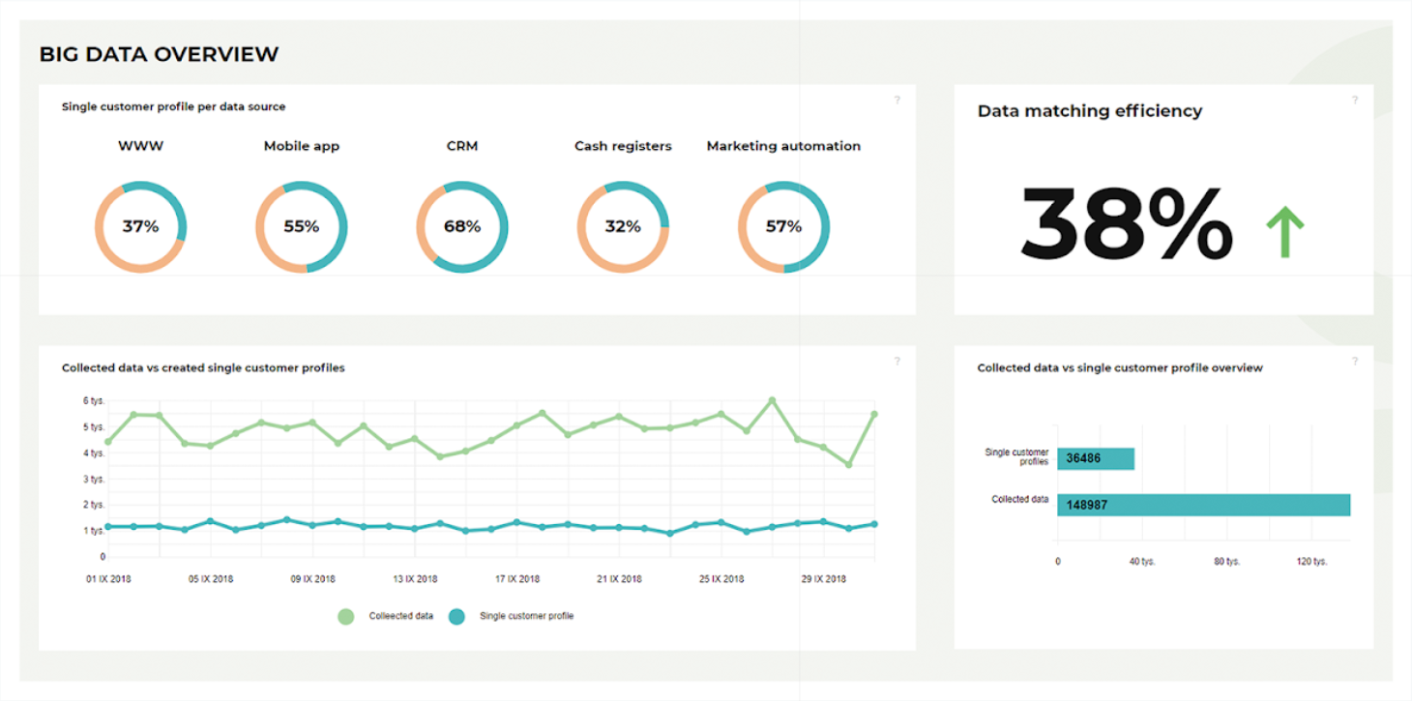The width and height of the screenshot is (1412, 701).
Task: Select the Mobile app donut chart showing 55%
Action: (301, 227)
